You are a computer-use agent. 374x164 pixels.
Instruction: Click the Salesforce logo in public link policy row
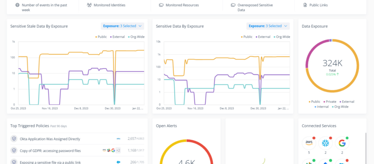tap(118, 162)
